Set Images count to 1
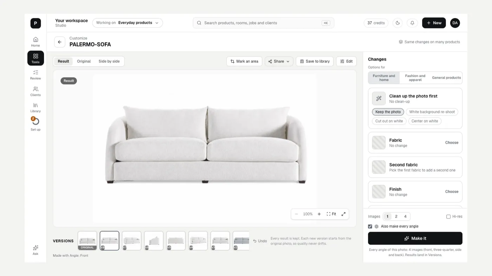 pyautogui.click(x=387, y=216)
